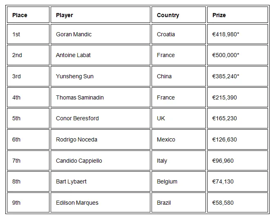
Task: Click the €500,000* prize cell
Action: [226, 55]
